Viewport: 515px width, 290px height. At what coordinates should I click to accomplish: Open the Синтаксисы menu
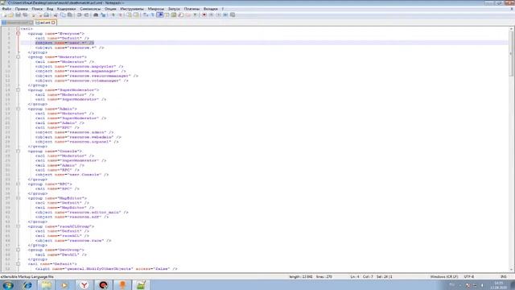(x=90, y=9)
